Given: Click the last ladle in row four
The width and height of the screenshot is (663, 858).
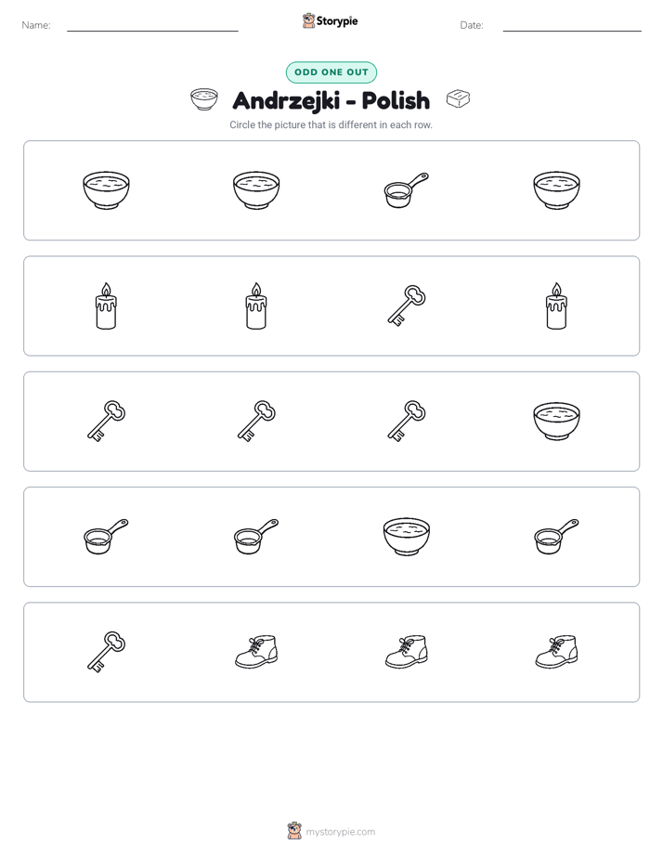Looking at the screenshot, I should coord(556,537).
